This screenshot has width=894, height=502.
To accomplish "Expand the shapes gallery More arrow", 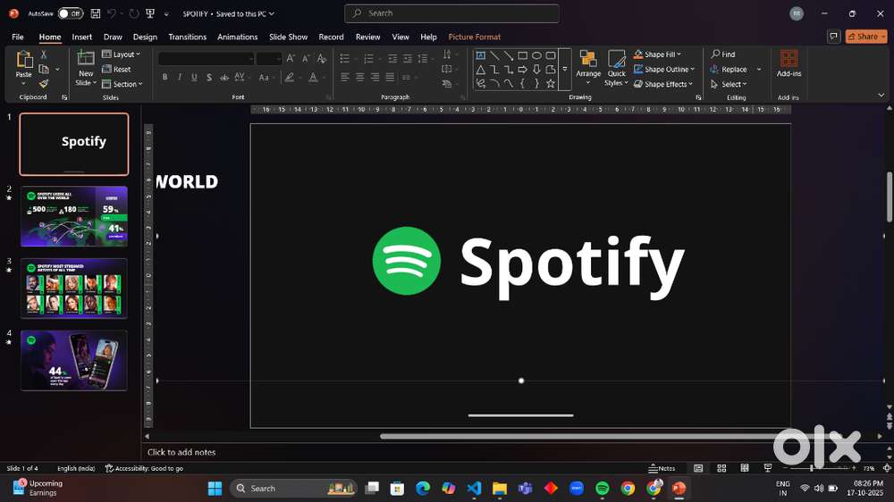I will tap(564, 70).
